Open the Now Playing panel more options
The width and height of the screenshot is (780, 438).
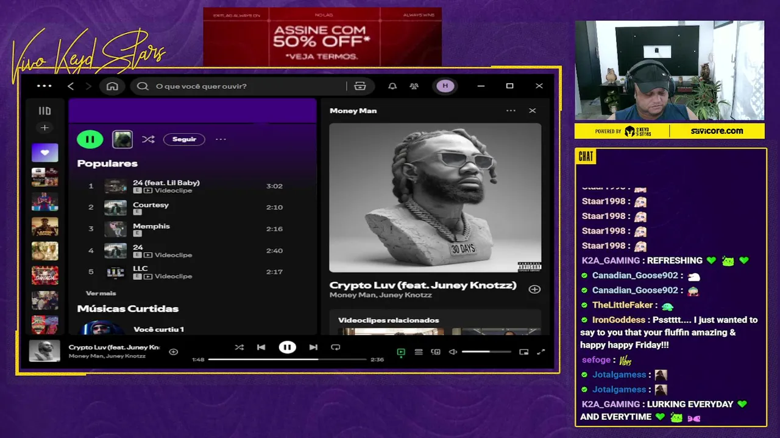coord(511,111)
